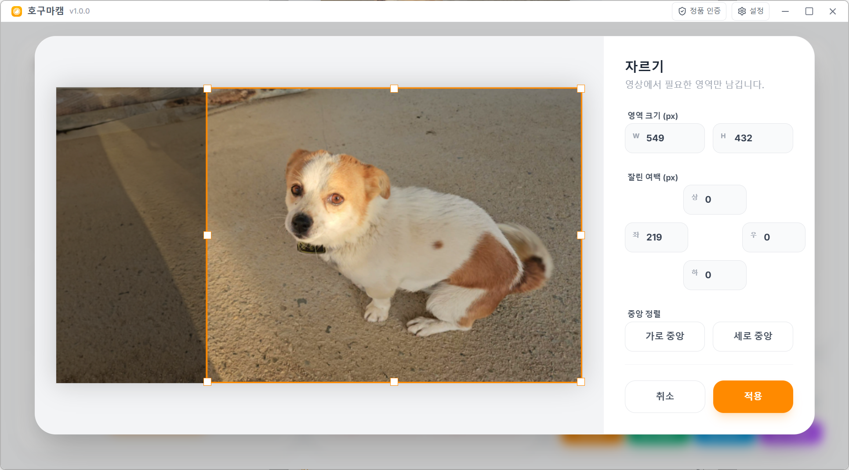Click the height (H) field showing 432
The height and width of the screenshot is (470, 849).
click(753, 138)
